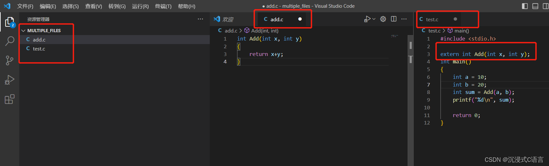
Task: Select test.c in the file explorer
Action: 114,49
